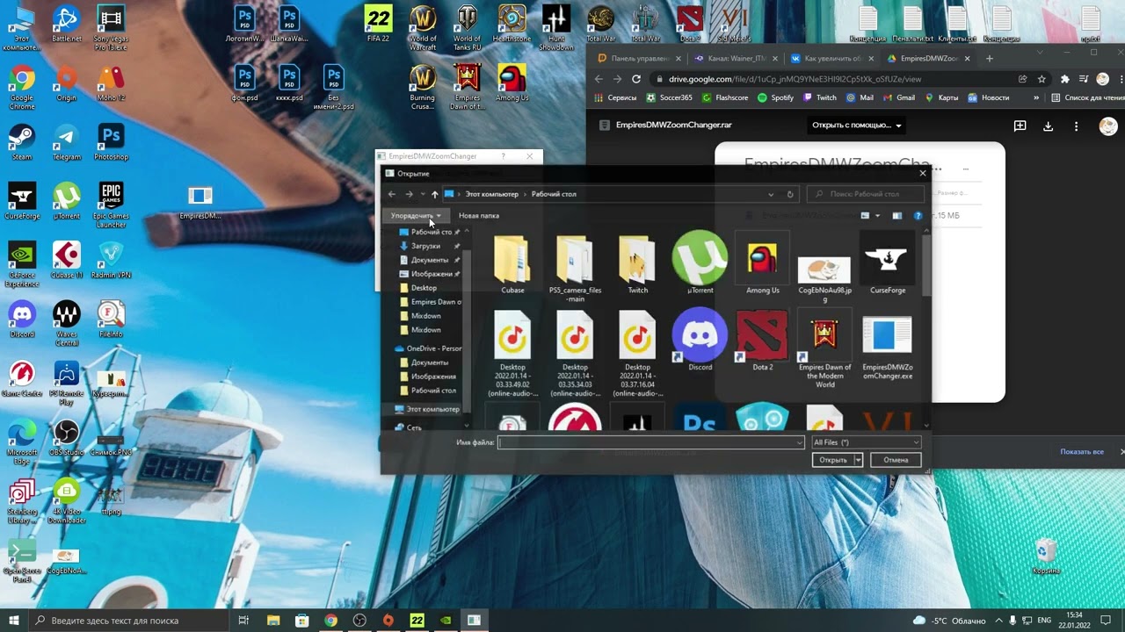Image resolution: width=1125 pixels, height=632 pixels.
Task: Select Empires Dawn of the Modern World shortcut in dialog
Action: click(824, 348)
